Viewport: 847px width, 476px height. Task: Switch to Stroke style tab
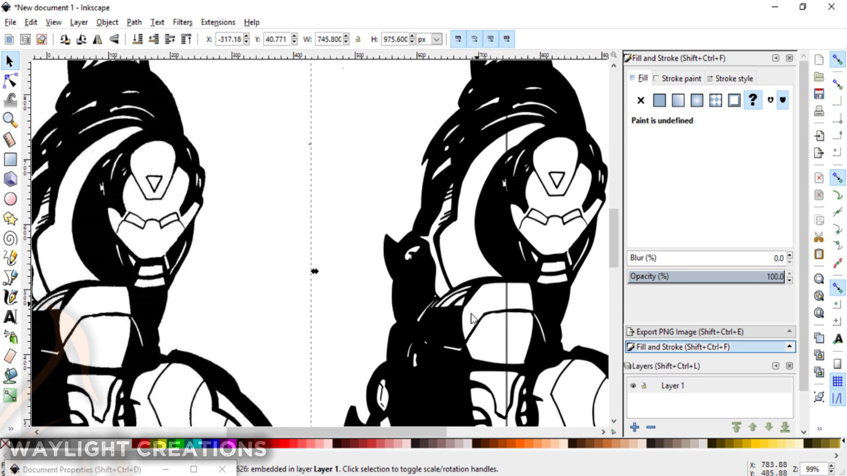[730, 78]
